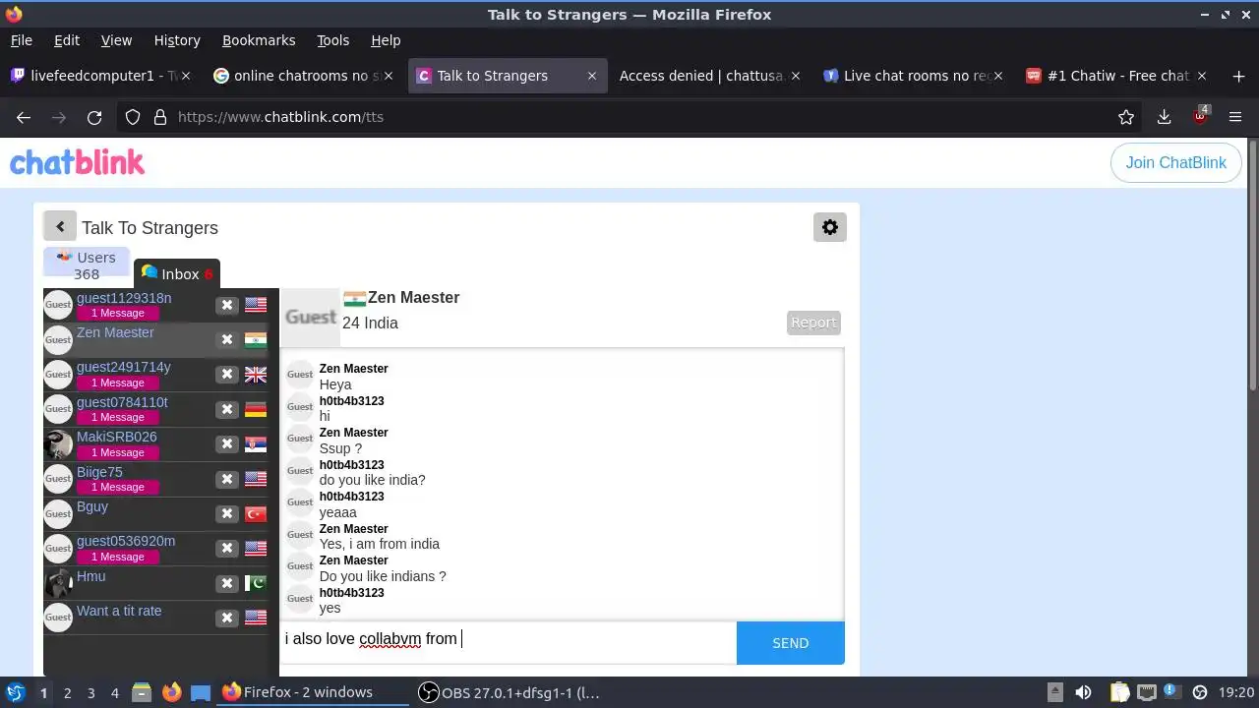Open Firefox hamburger application menu
The width and height of the screenshot is (1259, 708).
pyautogui.click(x=1235, y=117)
